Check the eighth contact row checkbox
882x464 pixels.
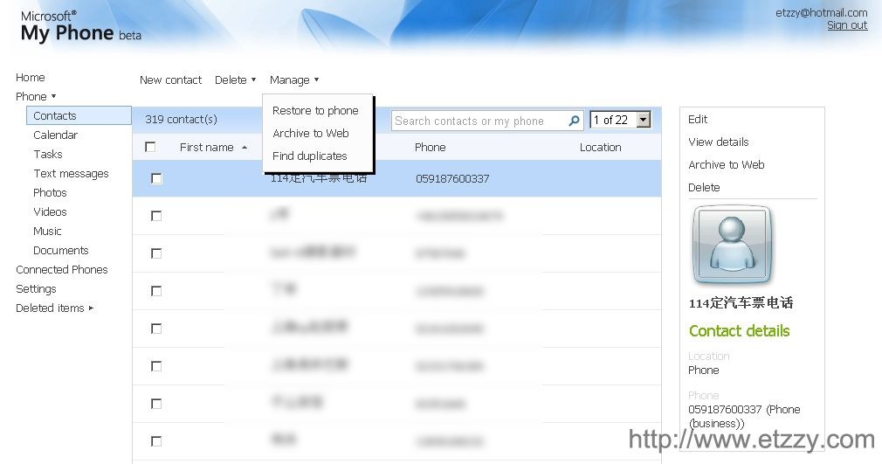(x=156, y=441)
